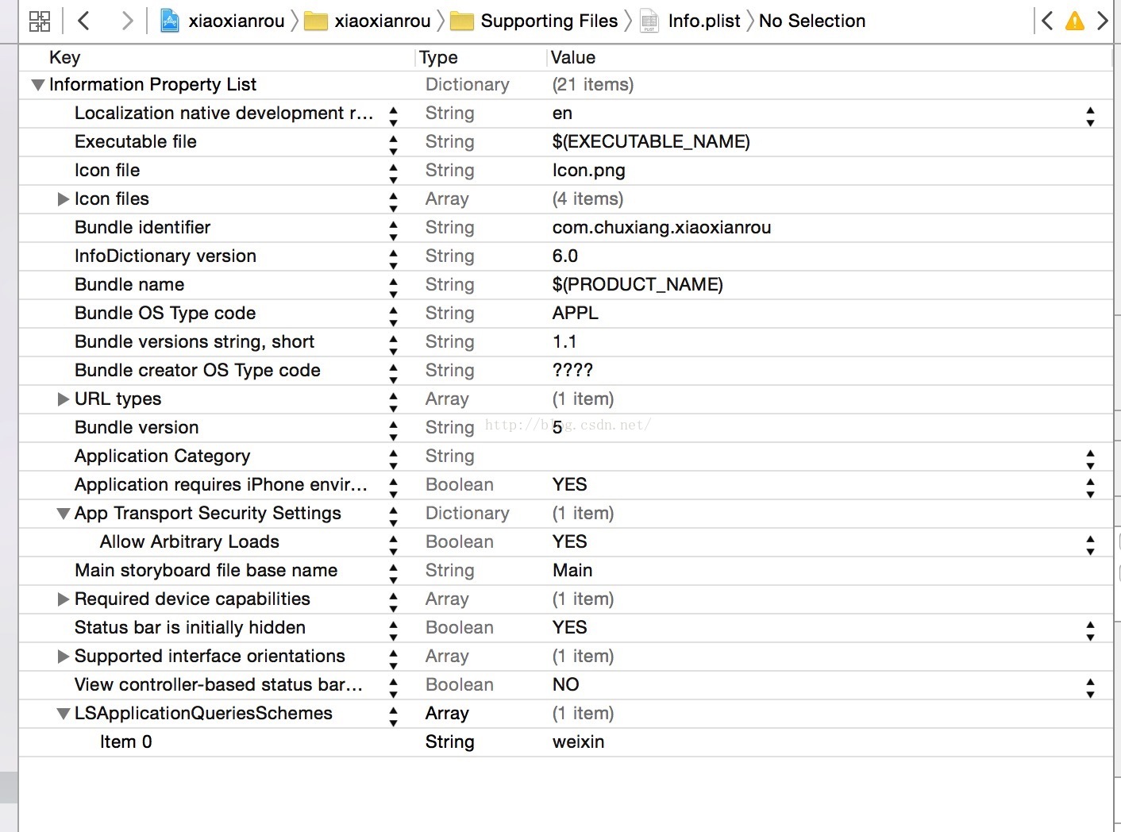Change Status bar initially hidden value popup
This screenshot has height=832, width=1121.
point(1090,631)
